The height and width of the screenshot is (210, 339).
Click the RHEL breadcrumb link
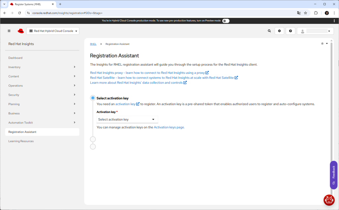coord(93,44)
